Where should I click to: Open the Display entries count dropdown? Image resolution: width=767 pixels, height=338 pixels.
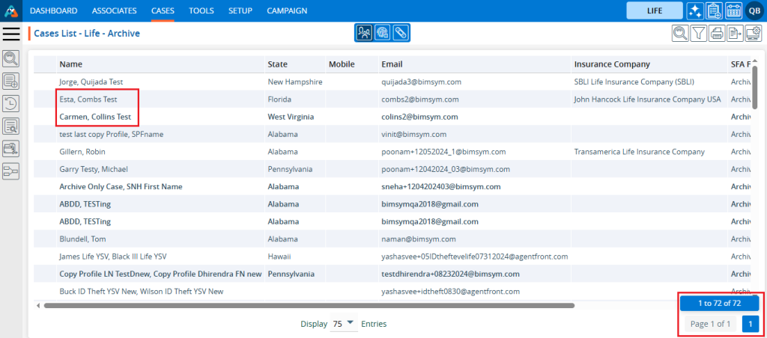(x=344, y=324)
